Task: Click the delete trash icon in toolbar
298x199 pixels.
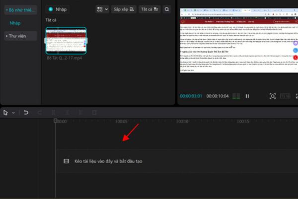Action: [94, 112]
